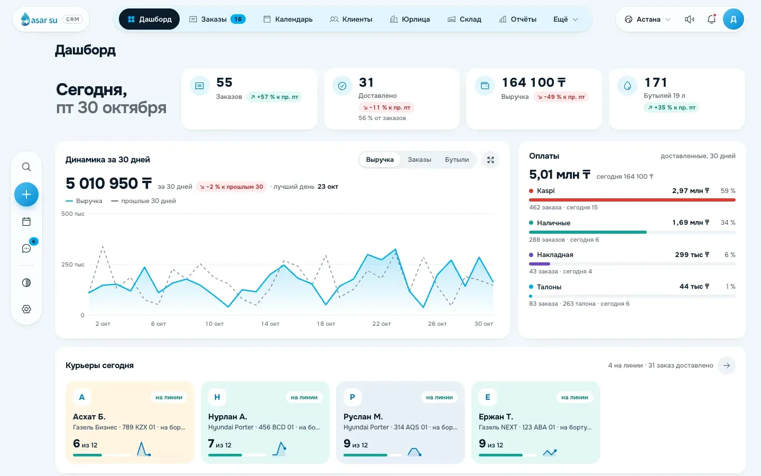Open the Нурлан А. courier card
Viewport: 761px width, 476px height.
[265, 423]
